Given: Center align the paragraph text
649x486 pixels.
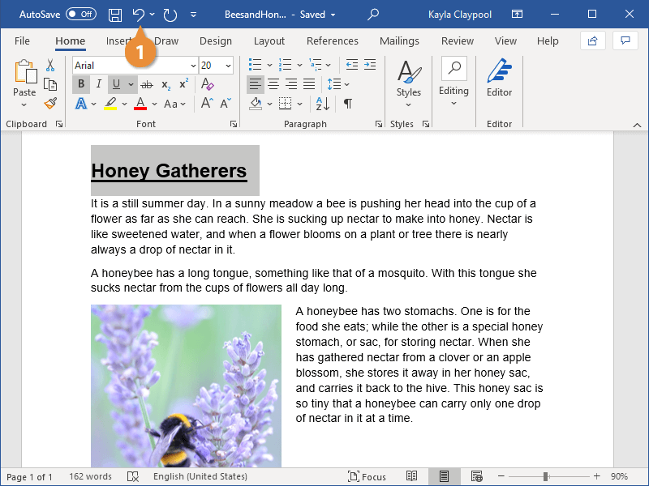Looking at the screenshot, I should point(273,84).
